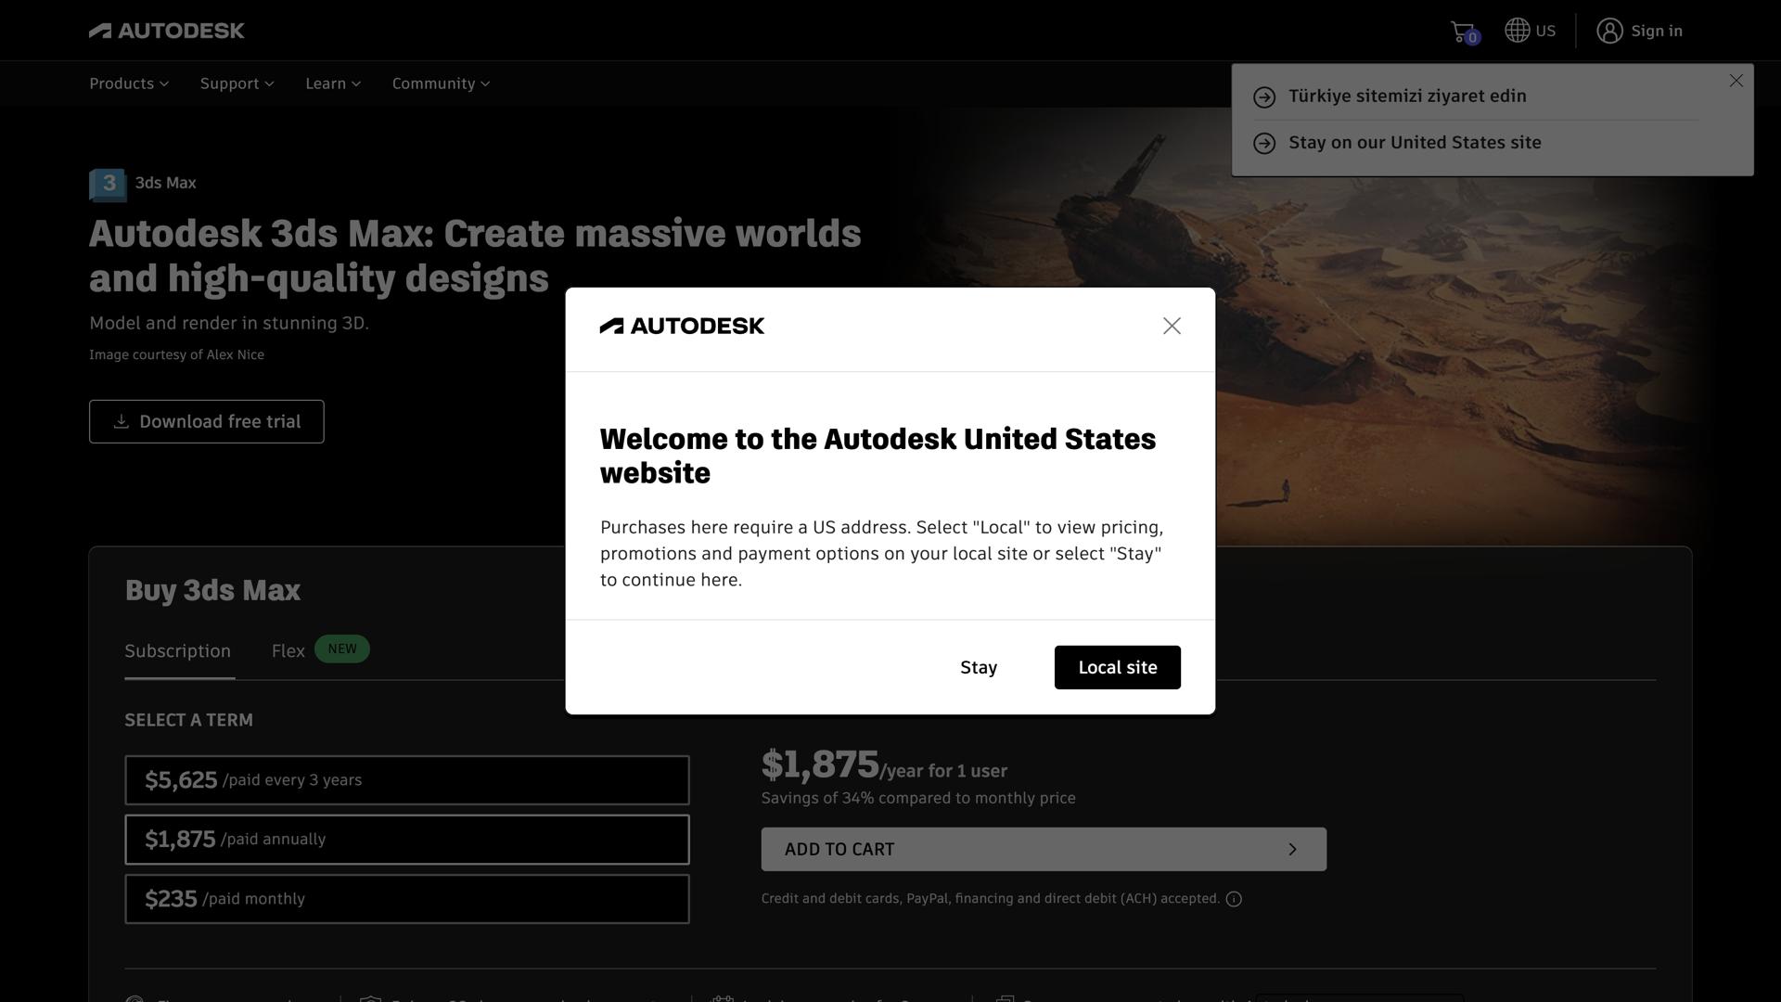
Task: Click the Sign in user icon
Action: point(1609,31)
